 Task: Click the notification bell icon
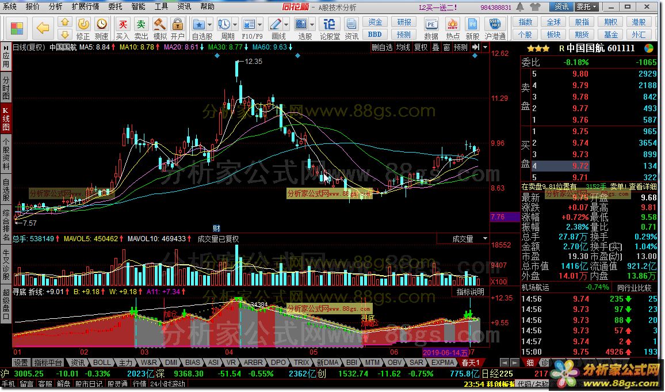pyautogui.click(x=521, y=7)
